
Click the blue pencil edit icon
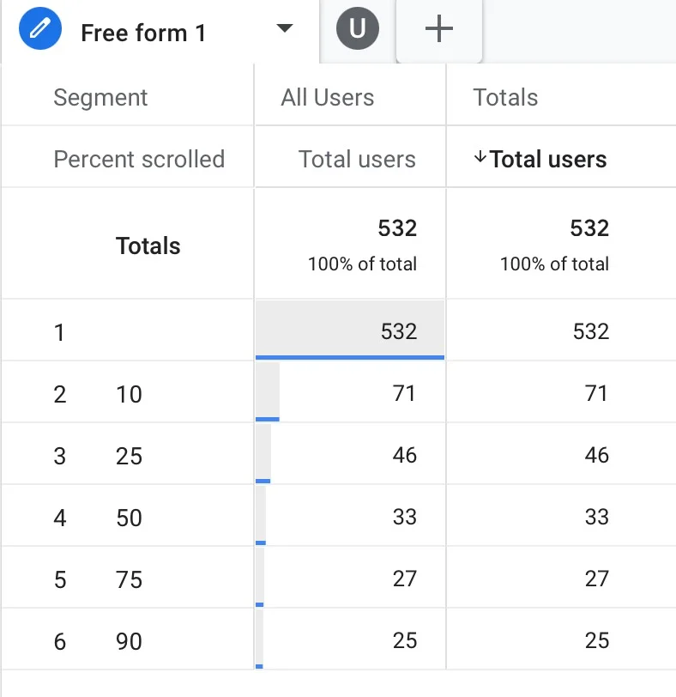tap(39, 28)
